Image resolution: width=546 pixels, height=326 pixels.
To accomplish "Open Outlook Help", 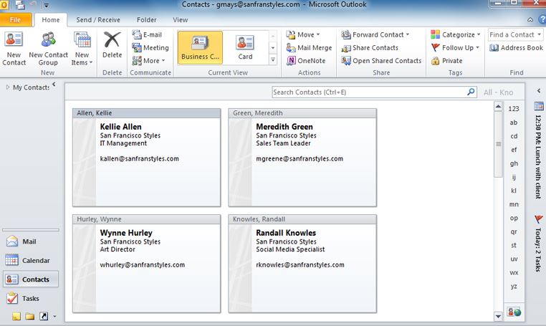I will click(542, 19).
